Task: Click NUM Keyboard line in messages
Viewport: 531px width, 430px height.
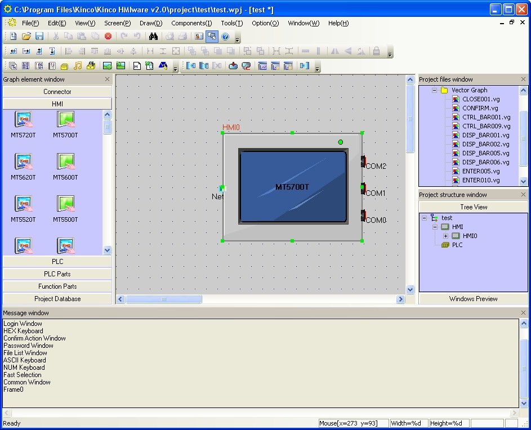Action: 24,368
